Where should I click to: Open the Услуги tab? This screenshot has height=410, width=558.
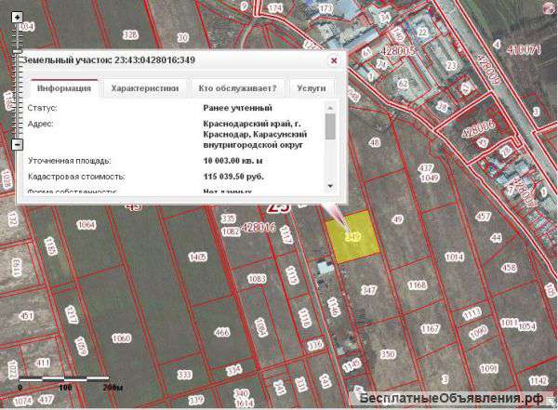(312, 88)
